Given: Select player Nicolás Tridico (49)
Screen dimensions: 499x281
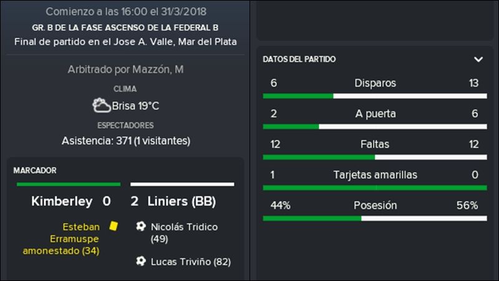Looking at the screenshot, I should click(184, 232).
